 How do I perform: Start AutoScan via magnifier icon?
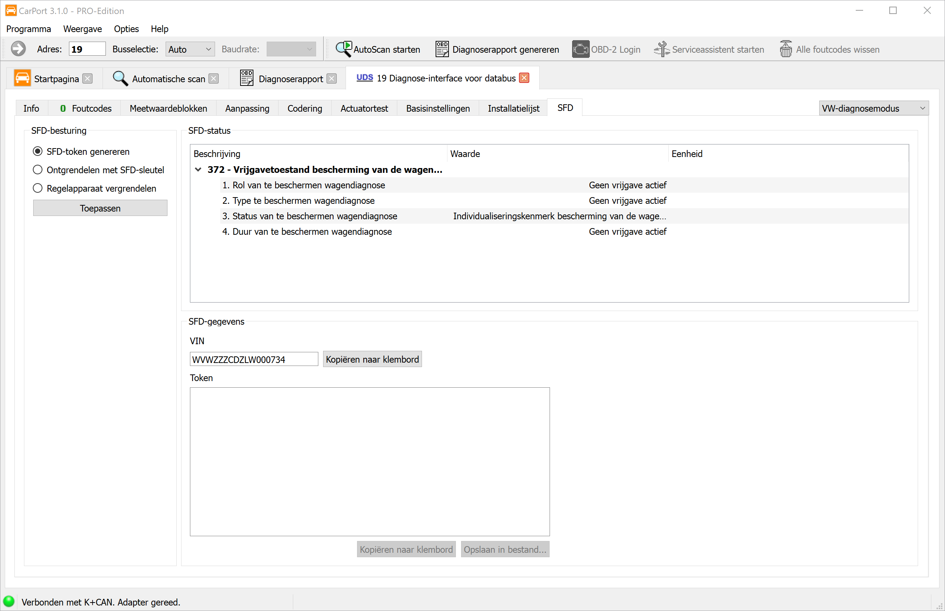tap(343, 49)
